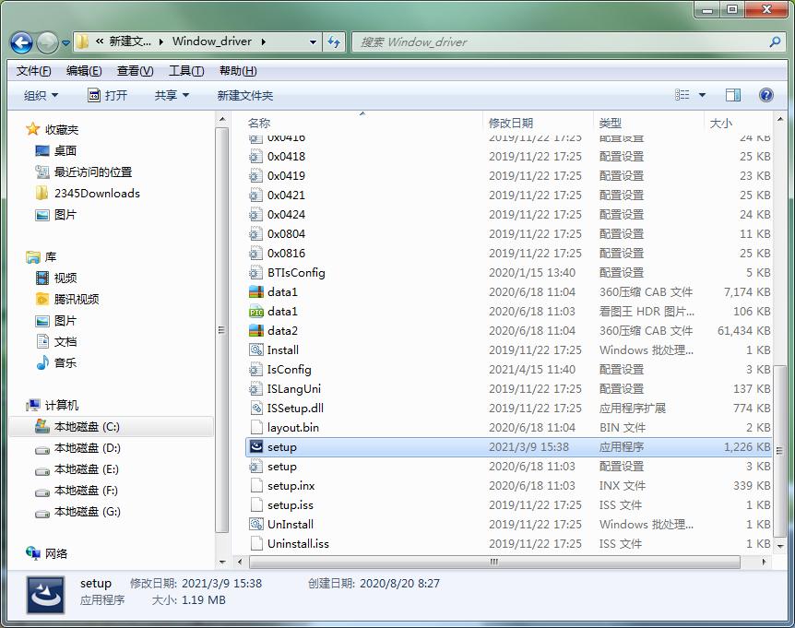Click the setup application icon
Image resolution: width=795 pixels, height=628 pixels.
256,447
